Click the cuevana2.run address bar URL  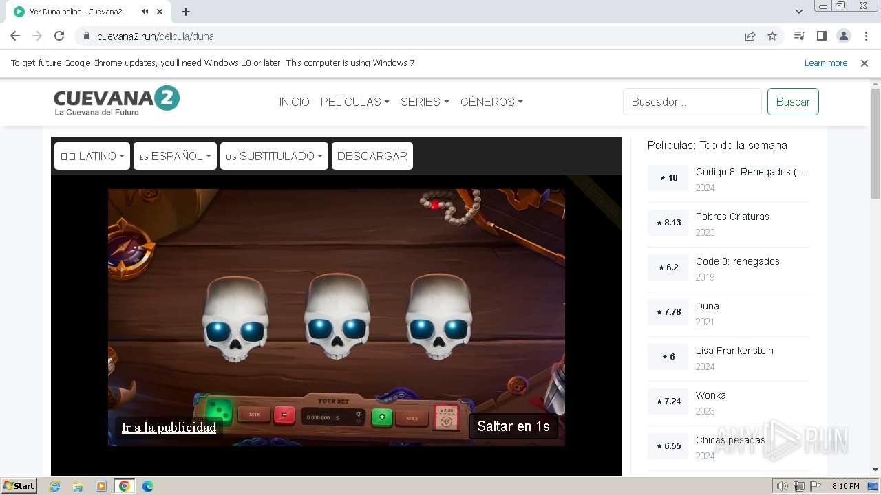coord(156,36)
